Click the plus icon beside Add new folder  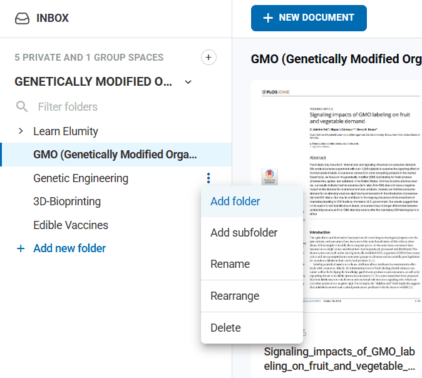21,248
